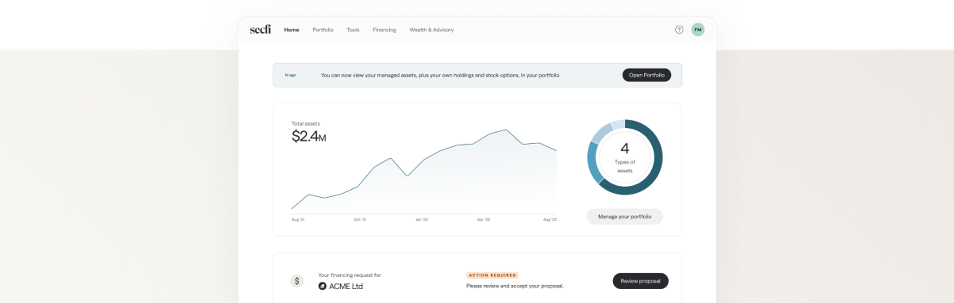
Task: Click the Oct '21 axis label
Action: [x=360, y=220]
